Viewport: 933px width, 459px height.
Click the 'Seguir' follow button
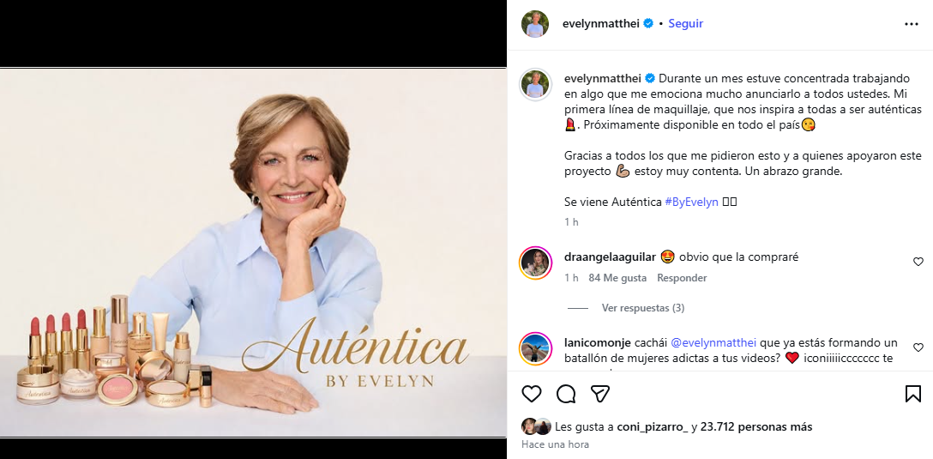(685, 24)
